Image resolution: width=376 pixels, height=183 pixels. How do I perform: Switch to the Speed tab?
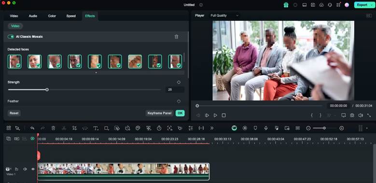click(x=71, y=16)
